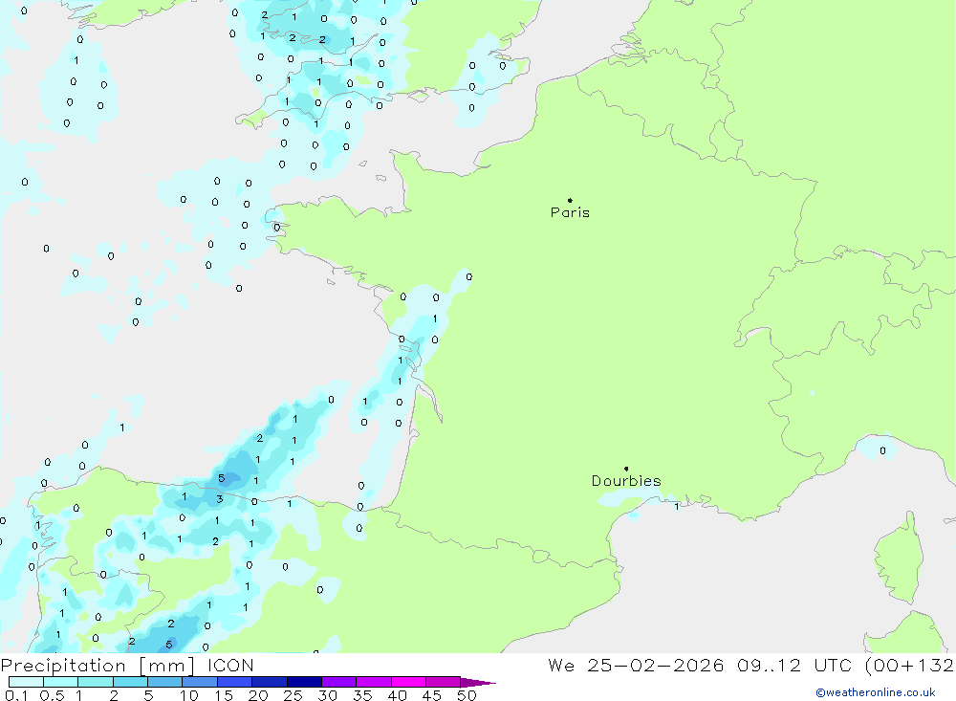Click the precipitation value '3' on the map

[220, 499]
